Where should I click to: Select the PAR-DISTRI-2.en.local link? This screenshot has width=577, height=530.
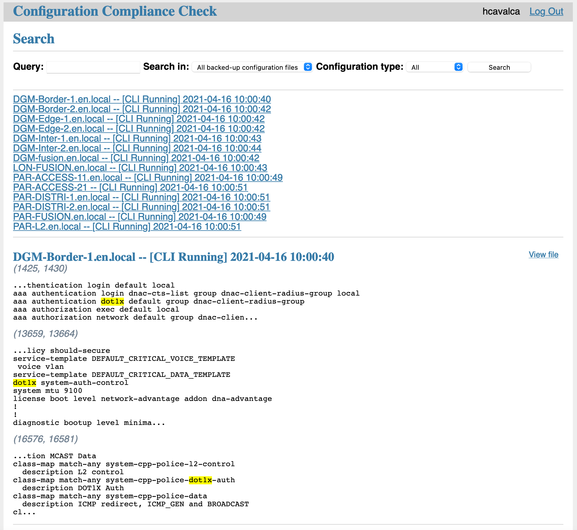[x=141, y=207]
